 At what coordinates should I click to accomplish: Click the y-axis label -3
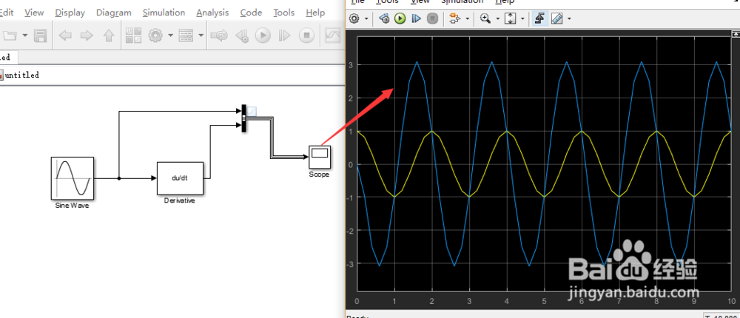coord(350,264)
